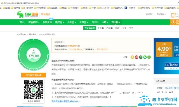
Task: Expand the 自助游 dropdown menu
Action: [72, 22]
